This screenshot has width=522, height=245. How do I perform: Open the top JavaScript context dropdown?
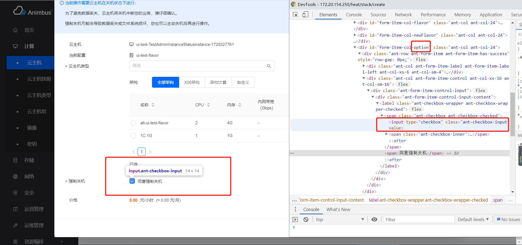point(340,219)
